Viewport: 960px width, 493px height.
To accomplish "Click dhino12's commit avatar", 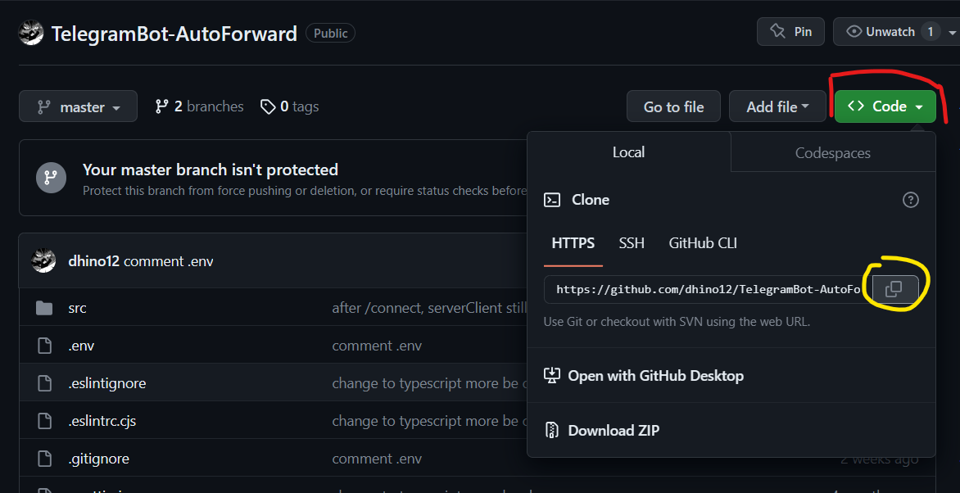I will pos(43,261).
